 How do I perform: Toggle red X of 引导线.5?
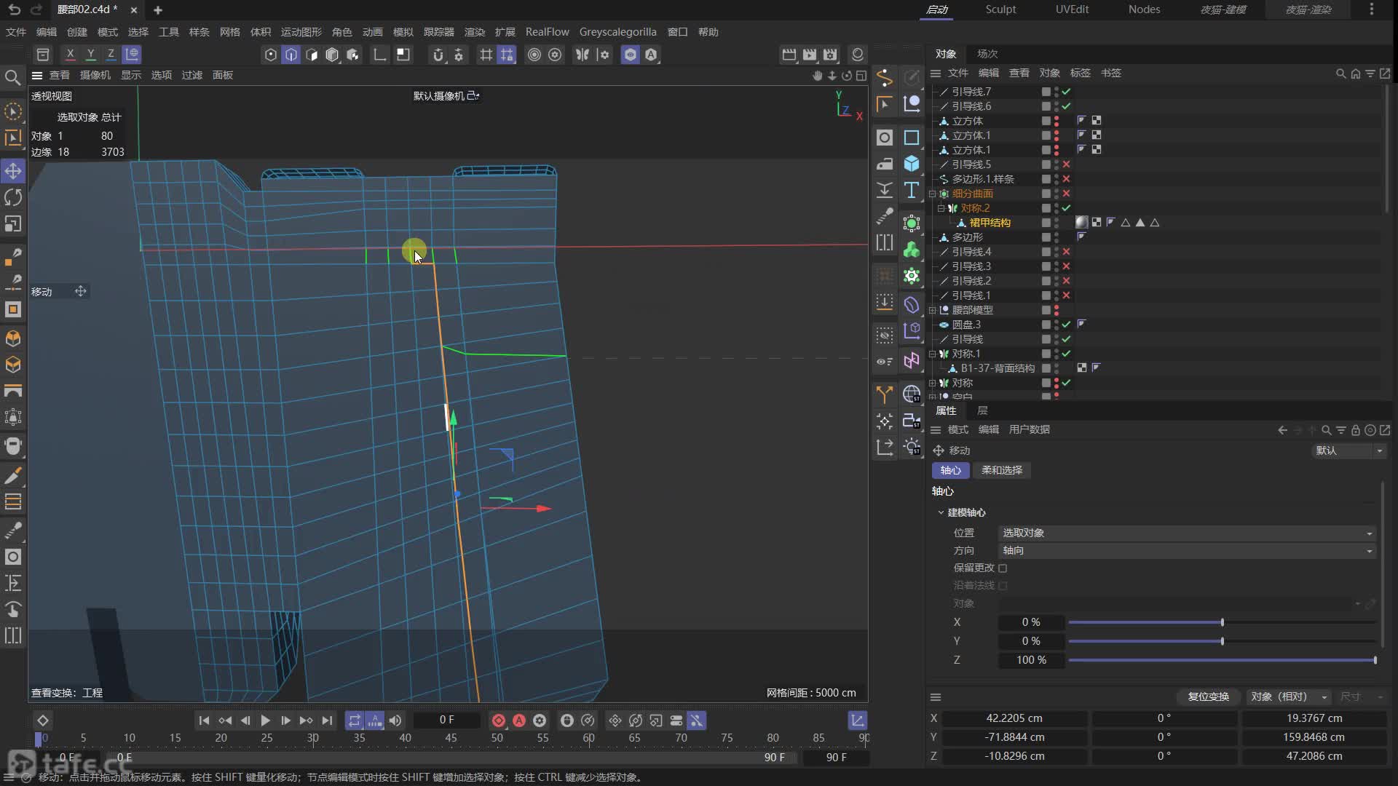pyautogui.click(x=1066, y=164)
